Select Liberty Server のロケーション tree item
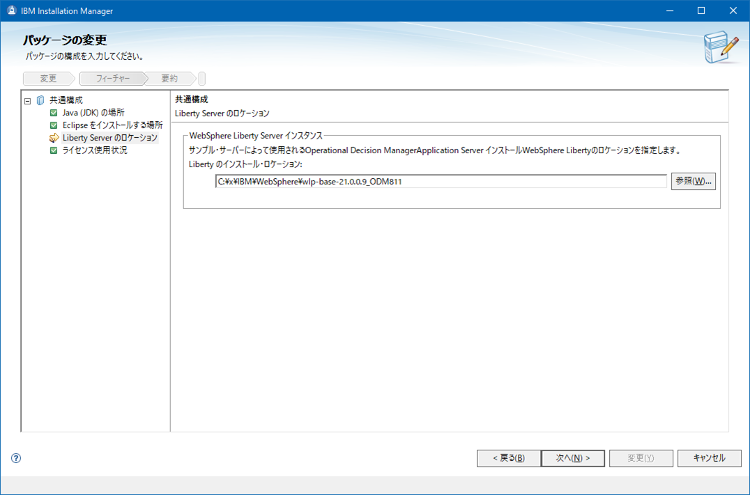Viewport: 750px width, 495px height. coord(110,138)
